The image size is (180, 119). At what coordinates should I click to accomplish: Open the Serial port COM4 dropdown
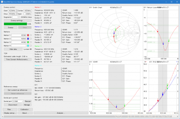[18, 101]
